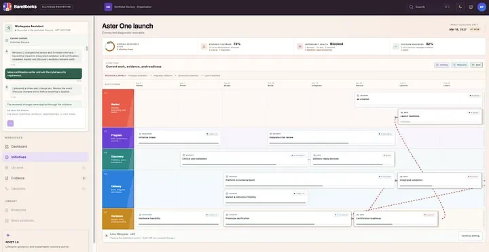Focus the Search field in the top bar
This screenshot has width=489, height=252.
[x=430, y=7]
